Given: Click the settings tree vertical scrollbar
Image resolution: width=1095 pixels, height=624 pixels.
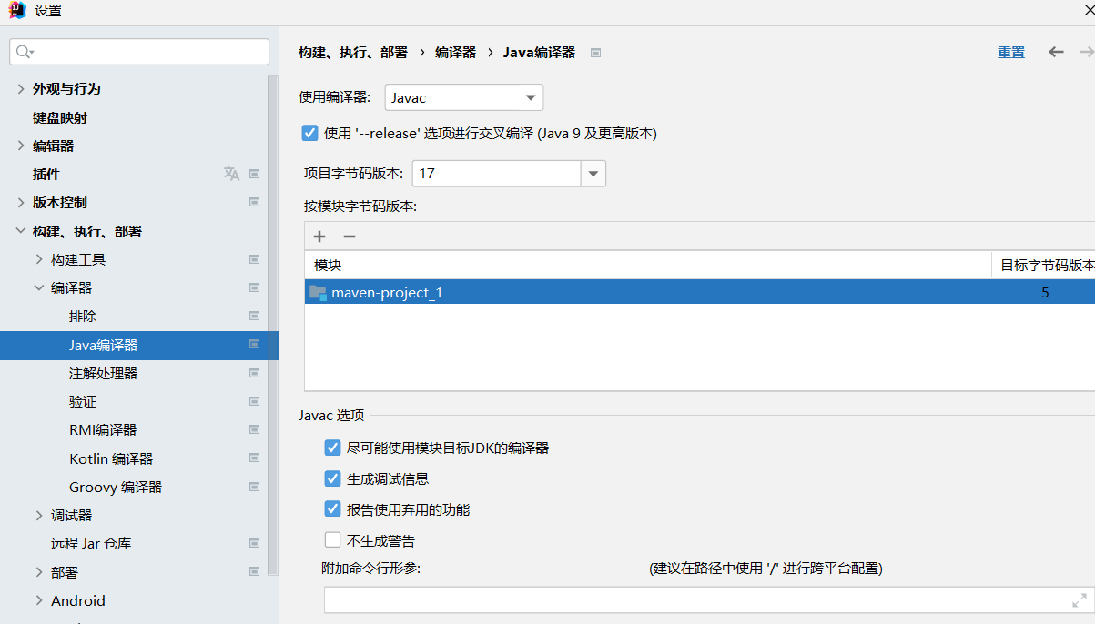Looking at the screenshot, I should [272, 318].
